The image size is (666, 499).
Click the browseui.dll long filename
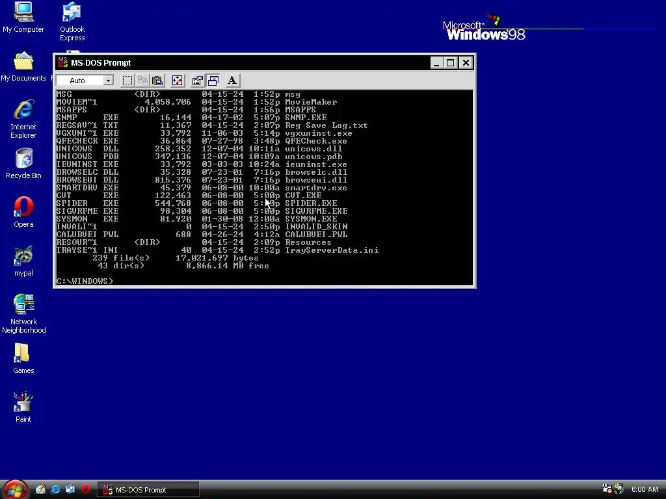pos(316,180)
